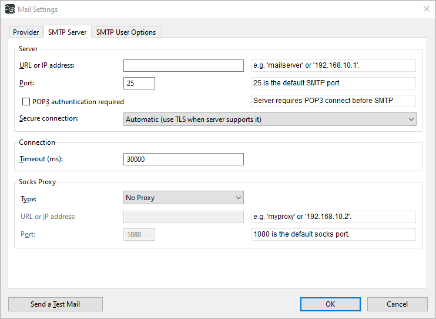Click the Socks Proxy "Type:" label
The height and width of the screenshot is (319, 436).
click(28, 199)
